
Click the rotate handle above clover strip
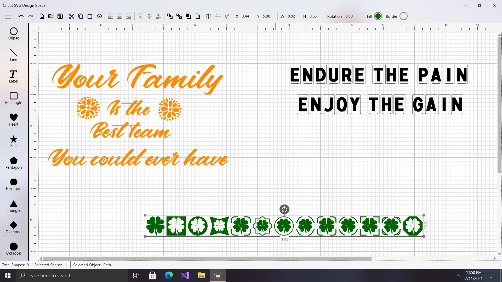[284, 209]
